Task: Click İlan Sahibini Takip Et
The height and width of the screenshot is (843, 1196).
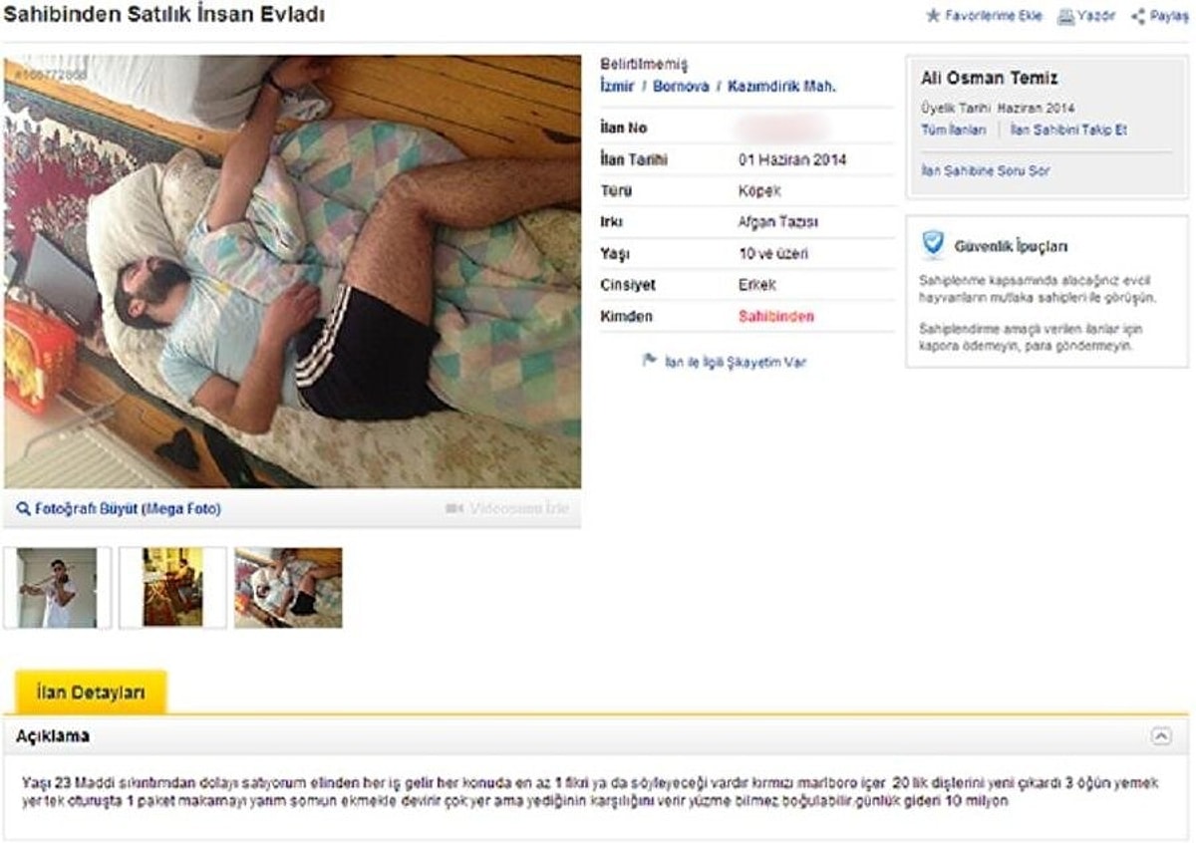Action: point(1068,131)
